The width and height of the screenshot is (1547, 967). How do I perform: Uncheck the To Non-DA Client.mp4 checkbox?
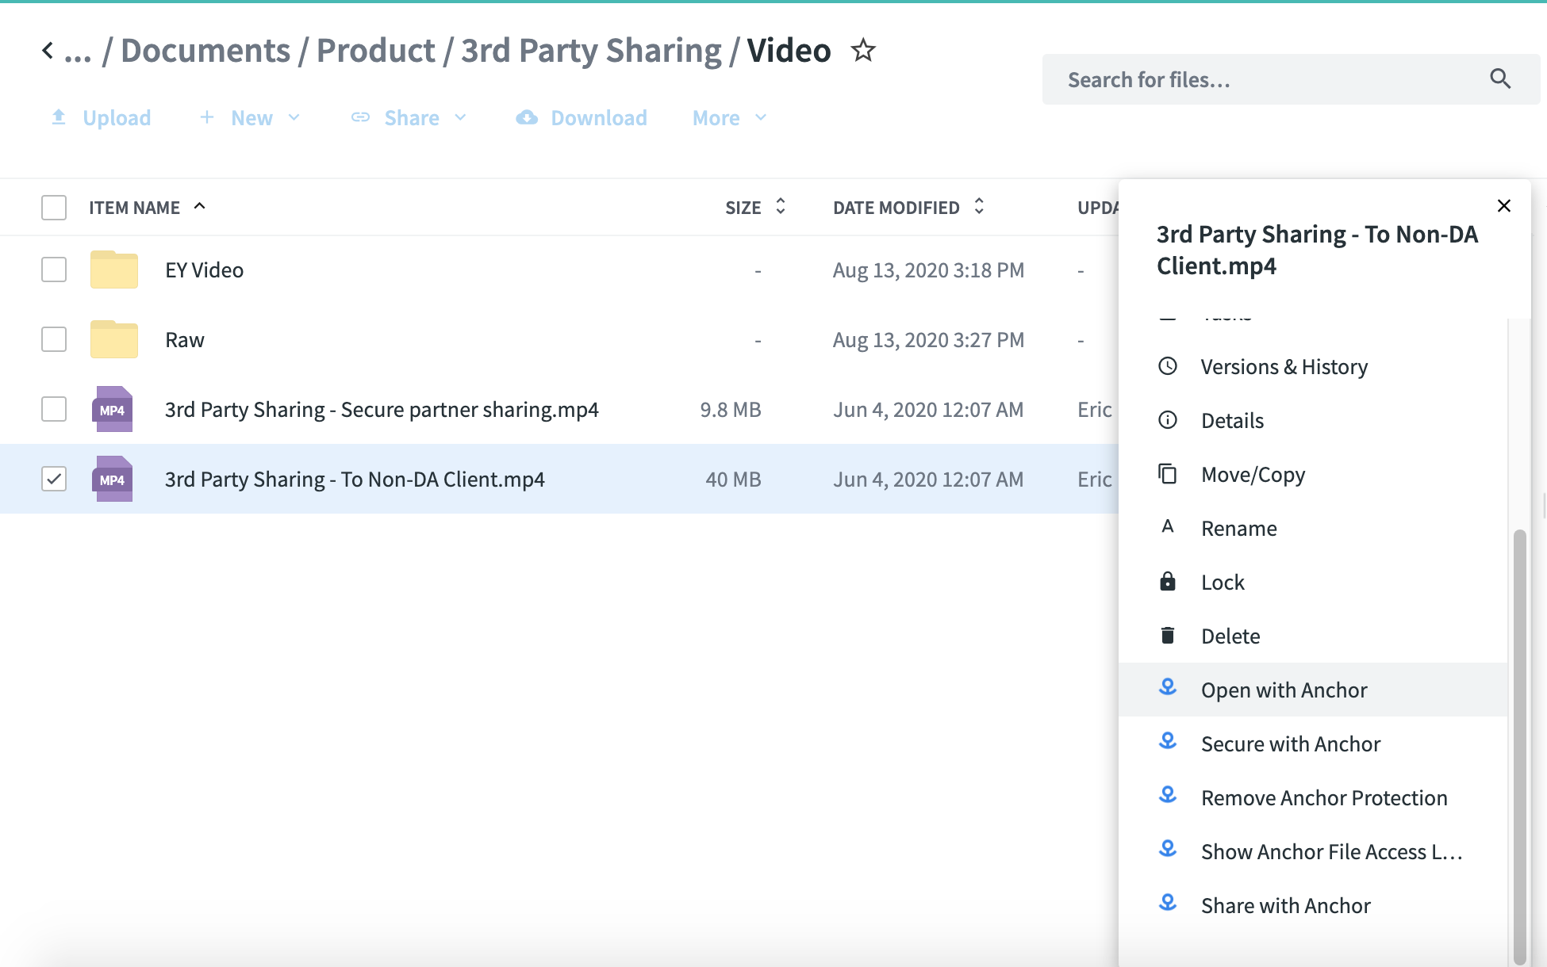click(x=54, y=479)
